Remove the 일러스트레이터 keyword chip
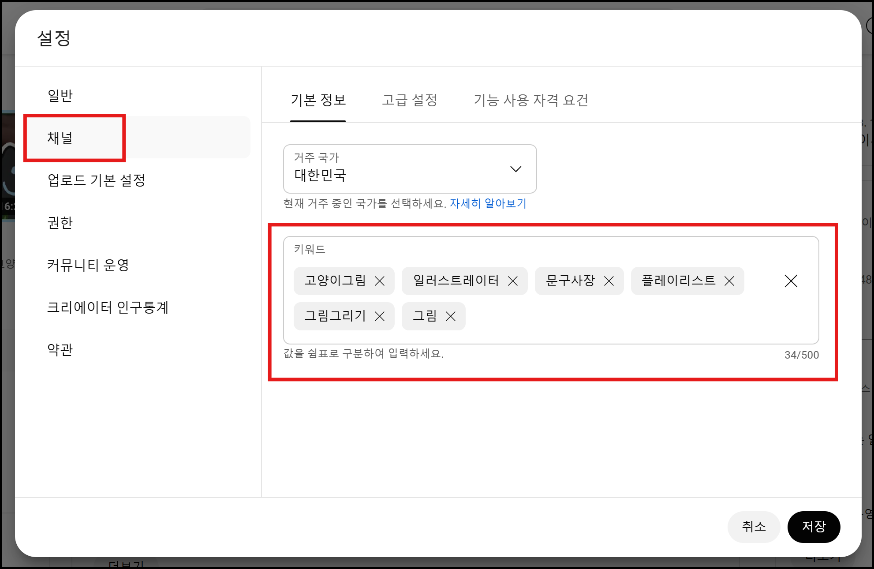 tap(512, 281)
